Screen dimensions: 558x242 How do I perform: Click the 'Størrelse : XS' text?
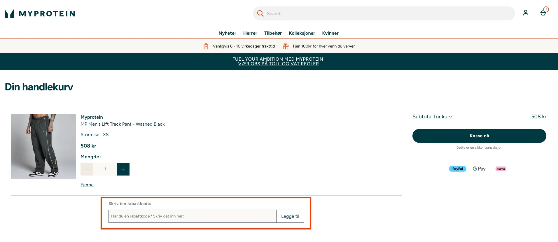click(95, 135)
